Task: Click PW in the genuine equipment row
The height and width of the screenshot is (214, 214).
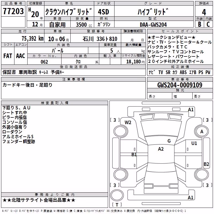Action: (x=208, y=72)
